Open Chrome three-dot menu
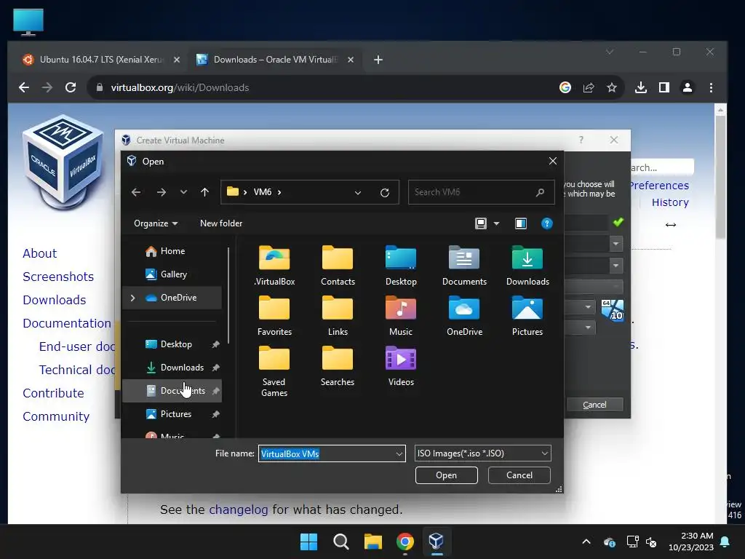 coord(711,87)
